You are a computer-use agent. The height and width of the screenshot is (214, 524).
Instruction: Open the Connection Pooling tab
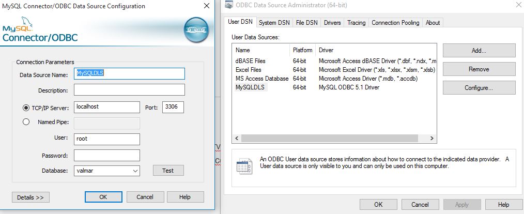tap(395, 23)
